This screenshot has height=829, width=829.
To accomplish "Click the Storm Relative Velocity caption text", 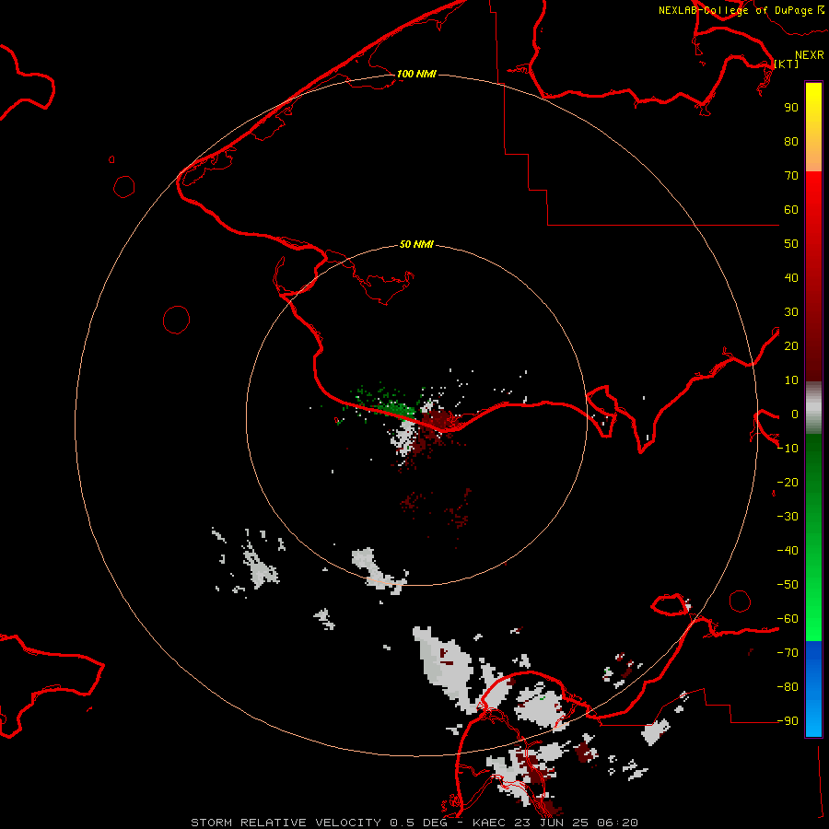I will click(x=414, y=823).
